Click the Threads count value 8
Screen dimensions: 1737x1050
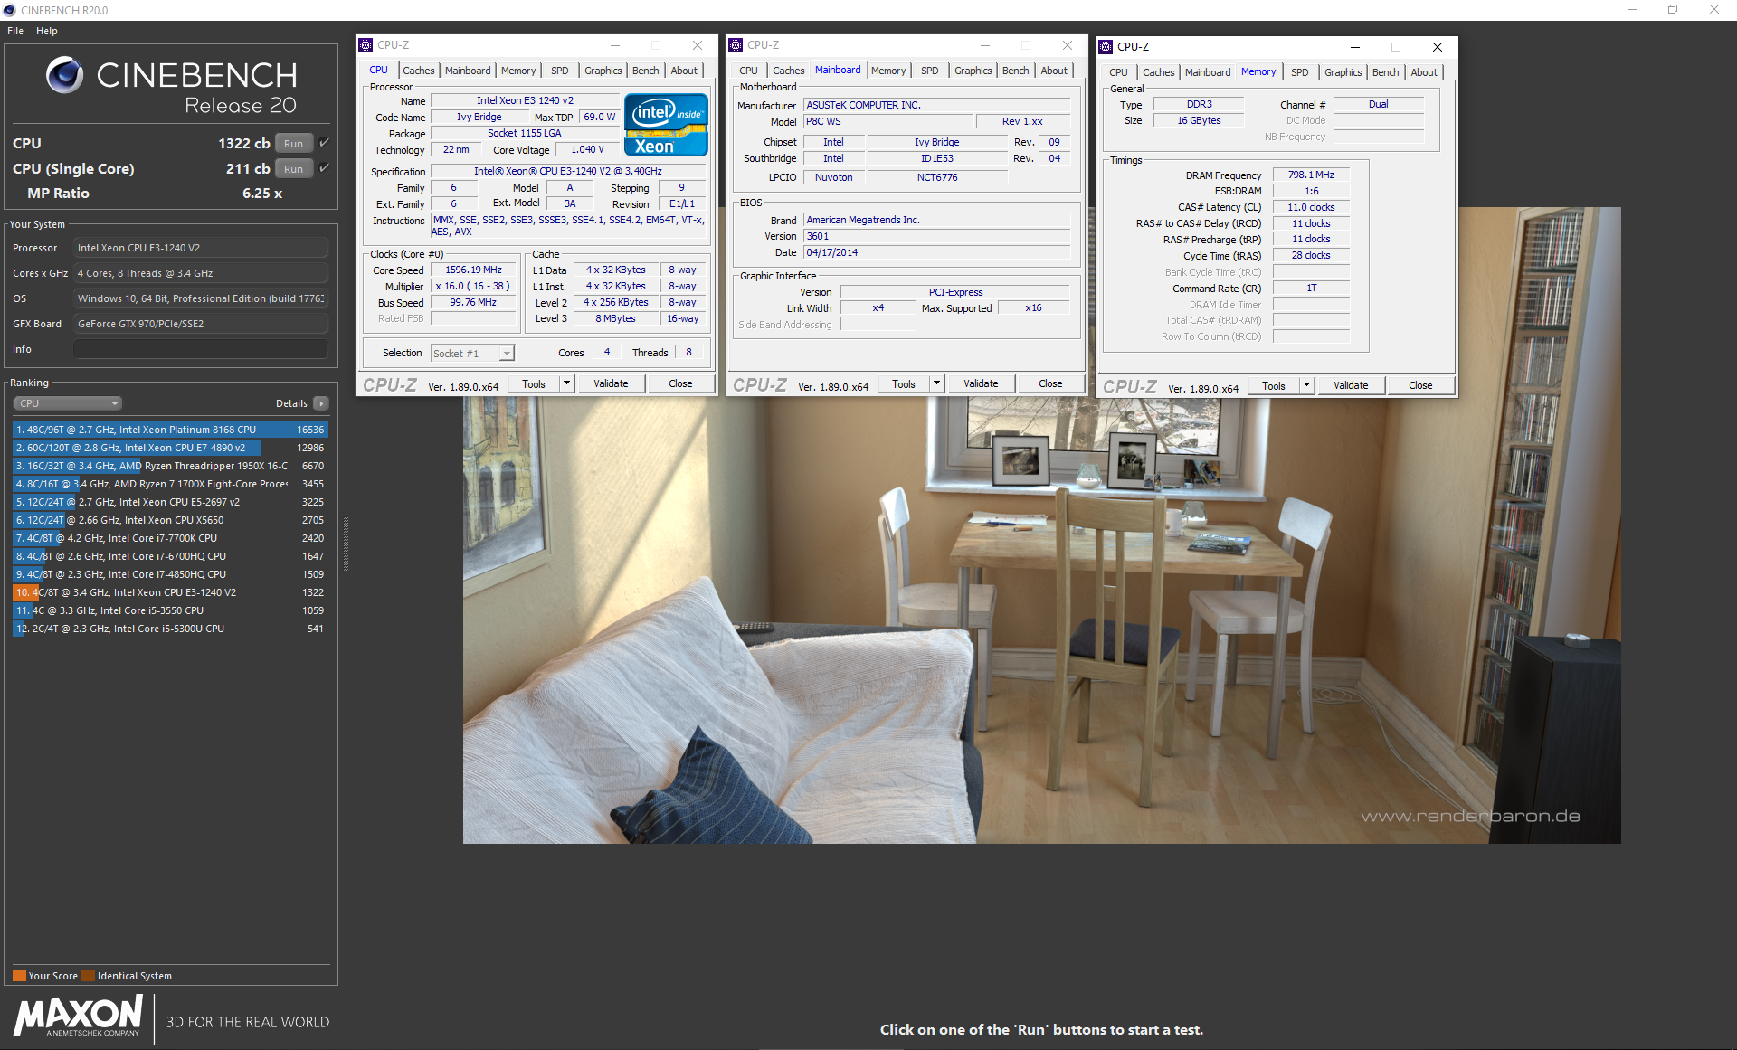click(688, 352)
